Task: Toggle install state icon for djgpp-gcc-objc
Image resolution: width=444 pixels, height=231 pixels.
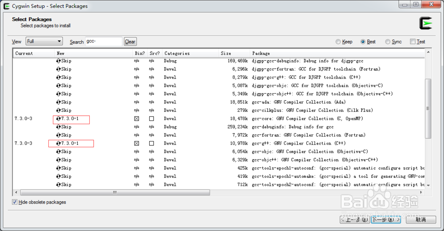Action: point(58,86)
